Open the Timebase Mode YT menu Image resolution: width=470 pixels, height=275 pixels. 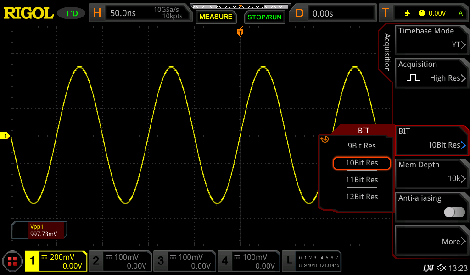click(431, 38)
